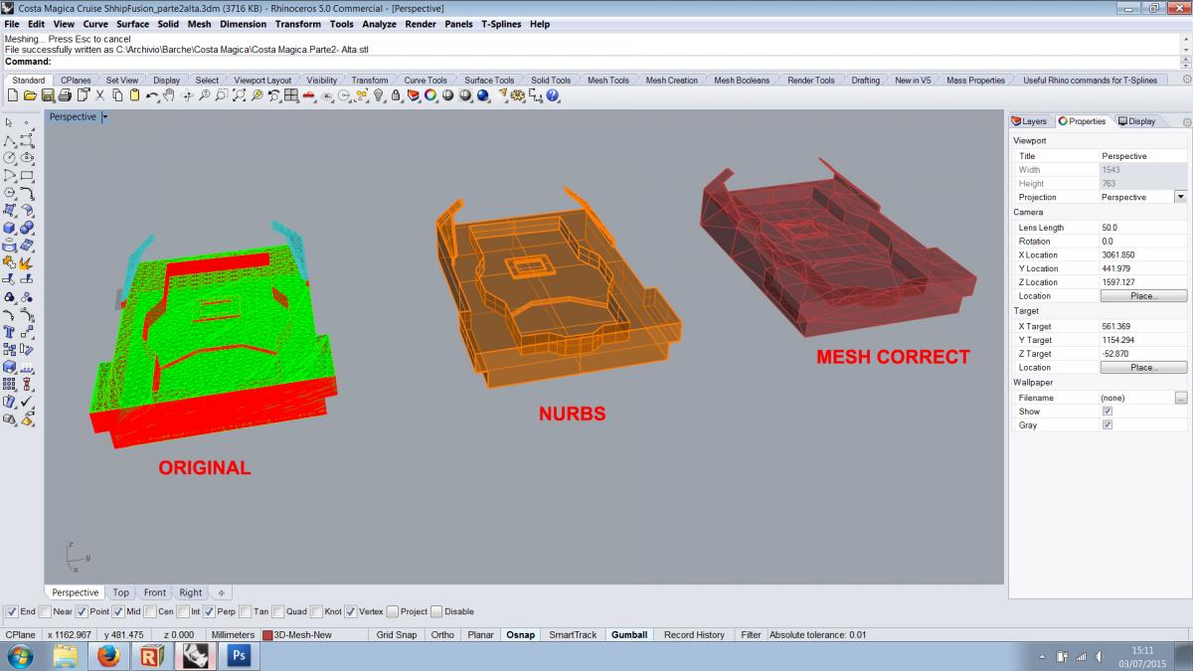Click the Lock padlock icon
This screenshot has width=1193, height=671.
(x=396, y=95)
